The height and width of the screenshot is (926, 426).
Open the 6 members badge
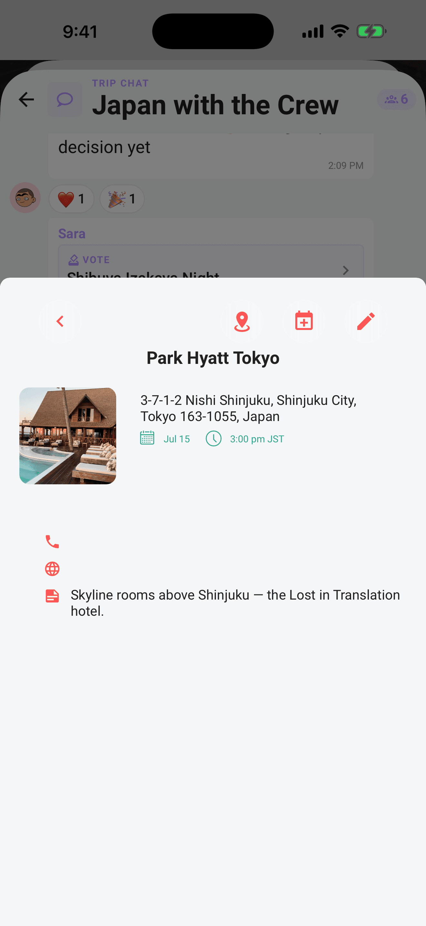(396, 99)
